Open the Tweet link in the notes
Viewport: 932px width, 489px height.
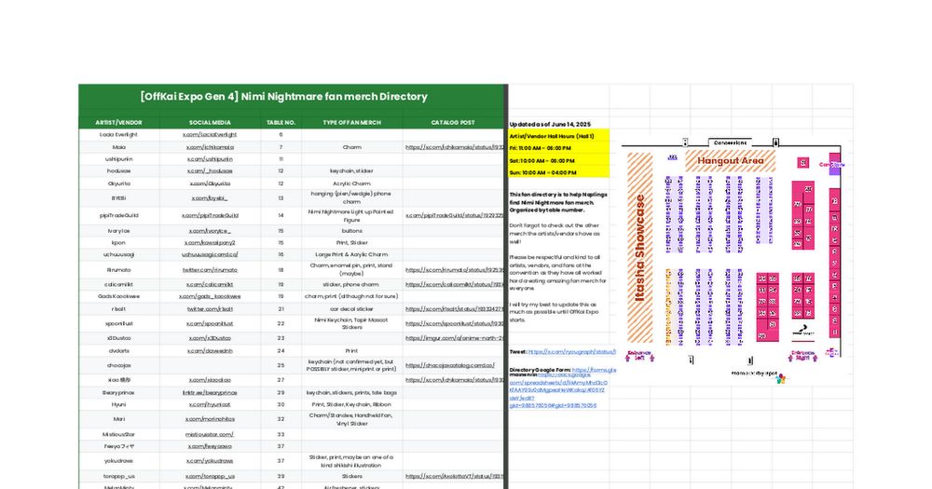(572, 352)
